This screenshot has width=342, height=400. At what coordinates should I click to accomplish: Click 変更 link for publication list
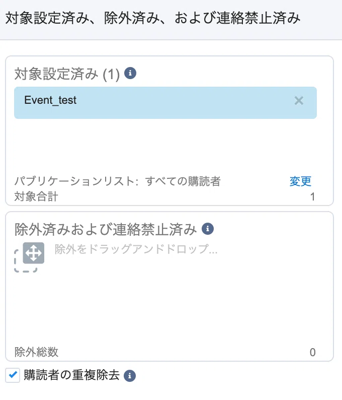pyautogui.click(x=300, y=181)
